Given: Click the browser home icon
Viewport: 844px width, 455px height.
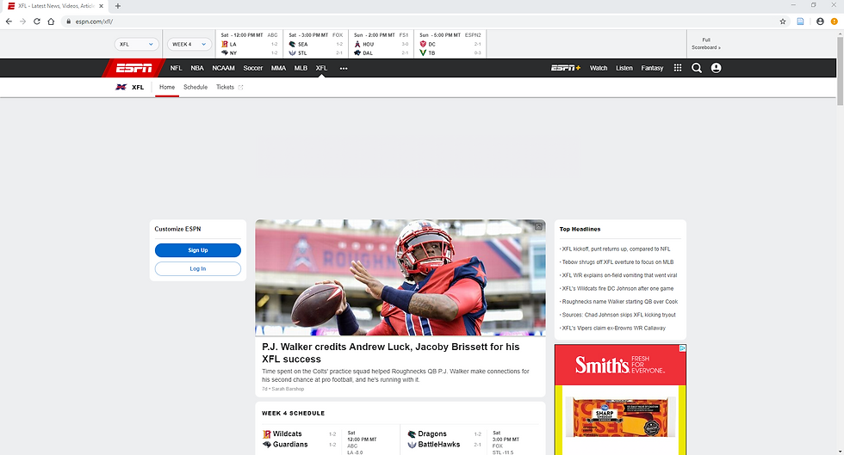Looking at the screenshot, I should click(x=51, y=22).
